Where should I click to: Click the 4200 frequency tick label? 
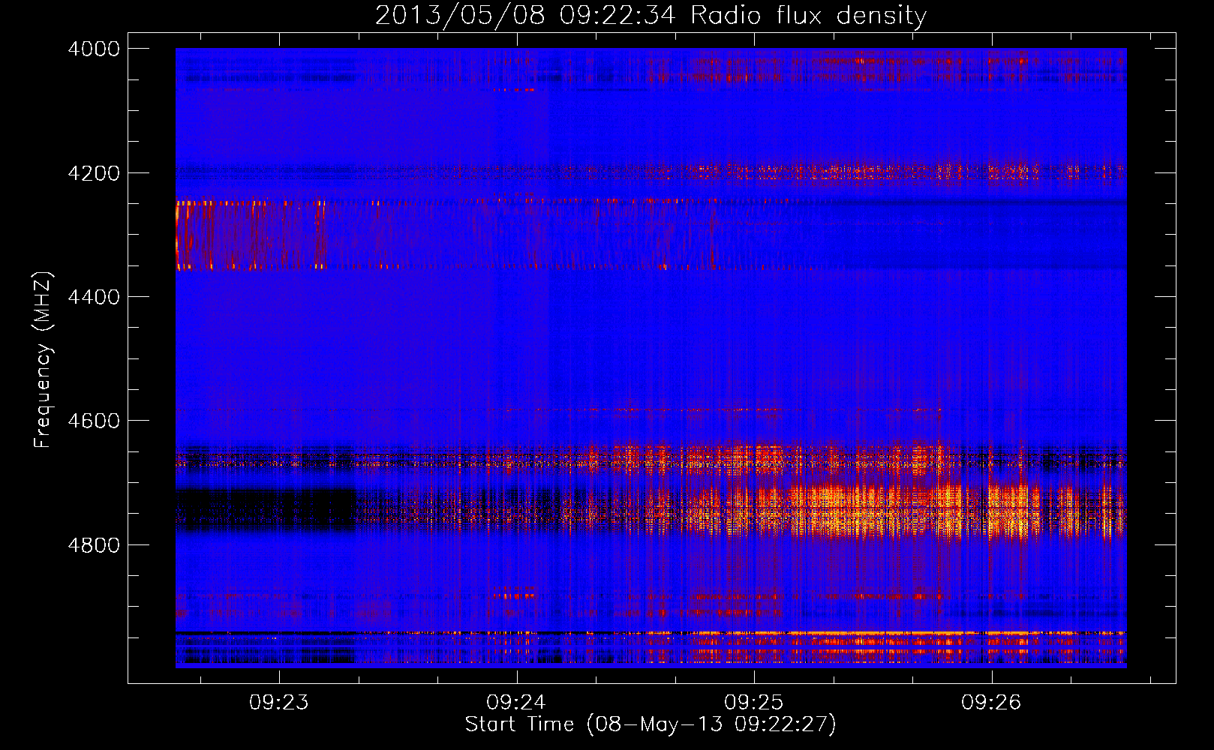(x=94, y=173)
